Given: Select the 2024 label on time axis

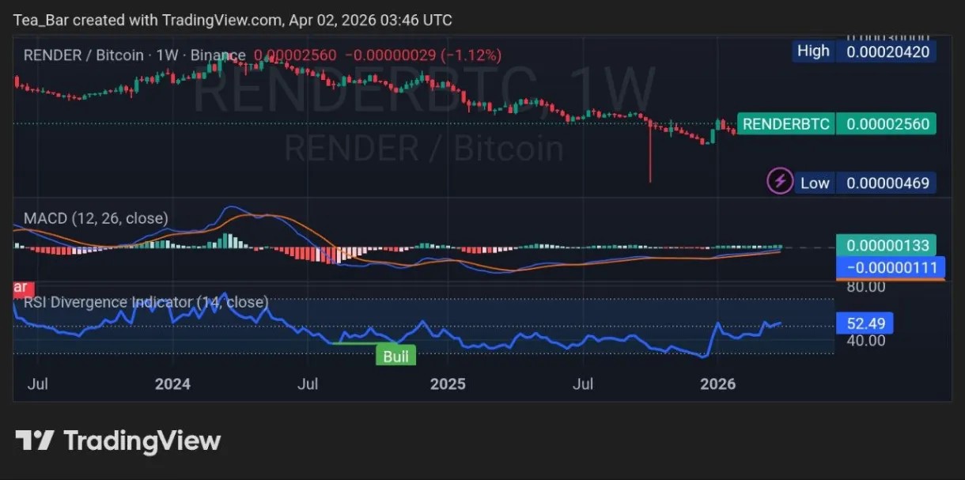Looking at the screenshot, I should [x=172, y=384].
